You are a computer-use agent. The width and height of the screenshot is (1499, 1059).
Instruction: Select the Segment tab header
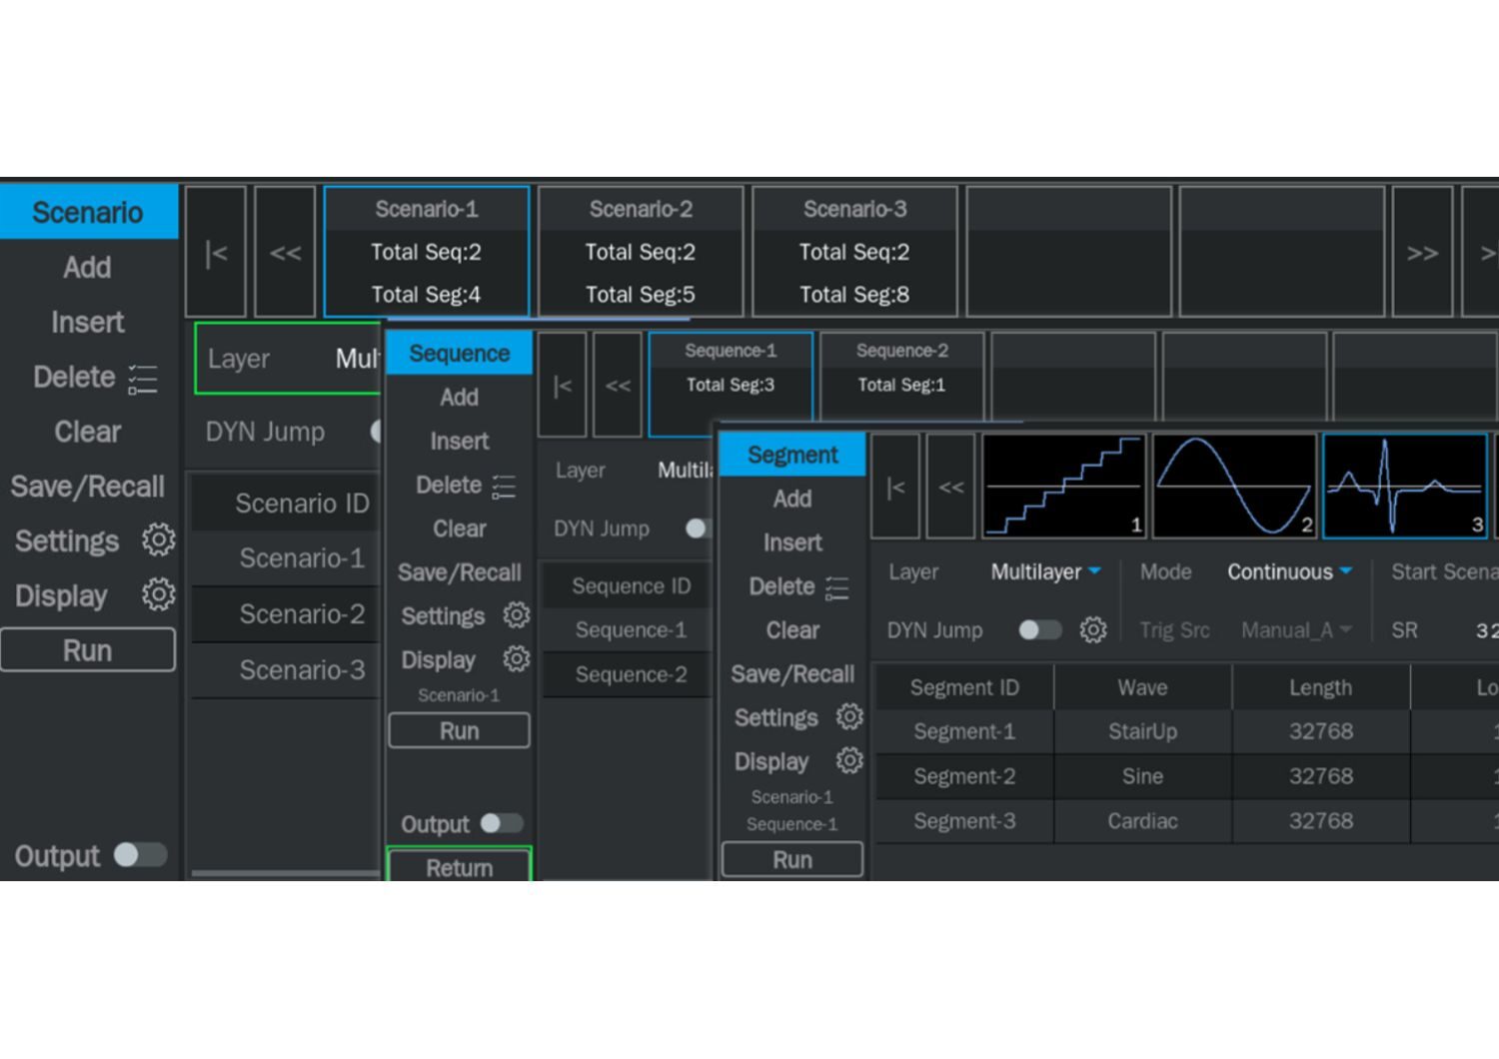click(x=792, y=455)
